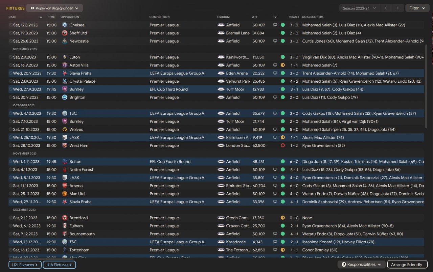Screen dimensions: 433x272
Task: Sort by the RESULT column header
Action: (294, 17)
